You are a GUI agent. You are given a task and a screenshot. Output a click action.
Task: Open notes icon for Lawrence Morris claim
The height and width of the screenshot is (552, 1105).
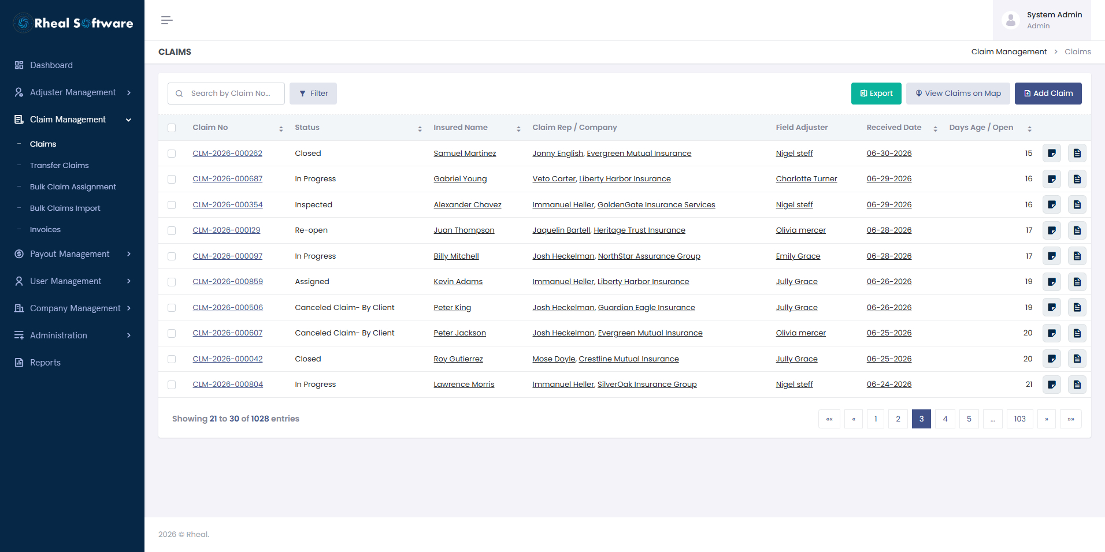pyautogui.click(x=1052, y=385)
